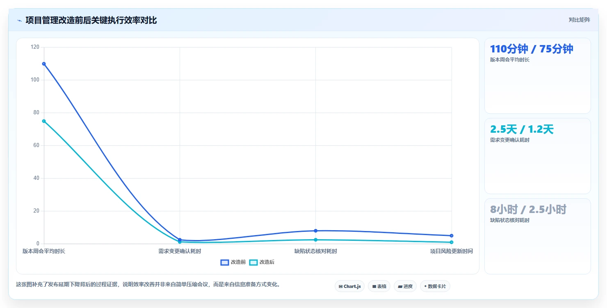Click the lightning icon beside the dashboard title
This screenshot has height=308, width=607.
[x=19, y=20]
